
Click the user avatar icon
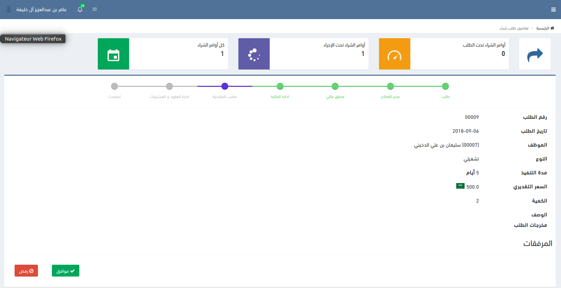point(9,9)
